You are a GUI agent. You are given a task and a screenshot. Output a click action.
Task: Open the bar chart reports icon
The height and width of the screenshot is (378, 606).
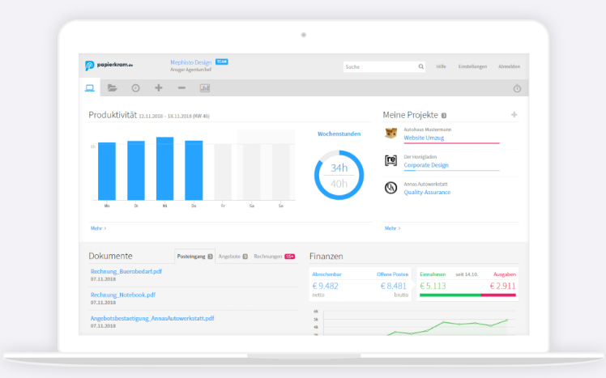pyautogui.click(x=205, y=87)
